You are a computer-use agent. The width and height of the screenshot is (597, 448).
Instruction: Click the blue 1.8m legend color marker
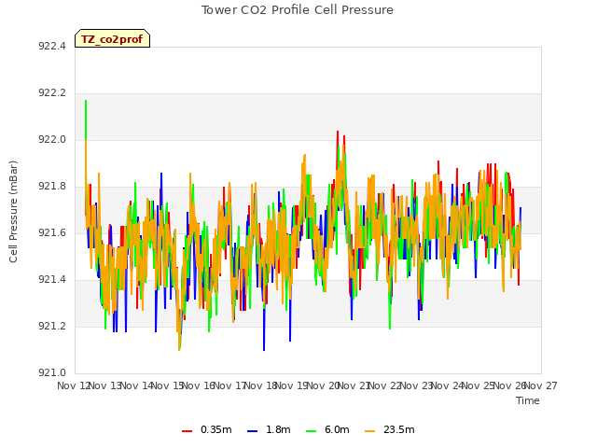tap(253, 431)
